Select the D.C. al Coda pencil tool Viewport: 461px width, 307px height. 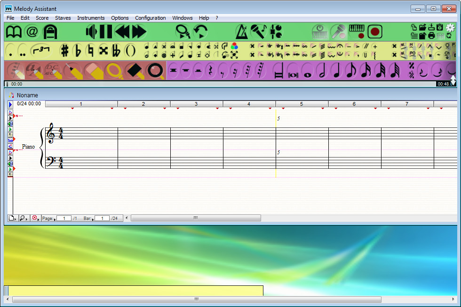[54, 71]
